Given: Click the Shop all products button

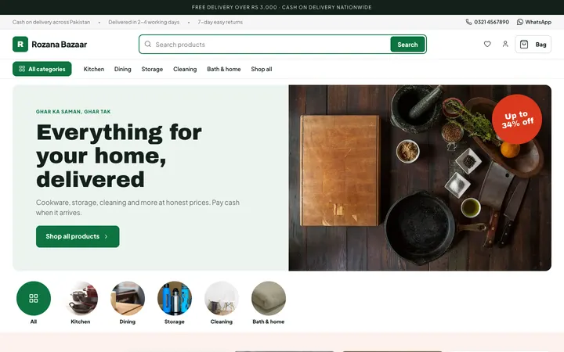Looking at the screenshot, I should tap(78, 236).
